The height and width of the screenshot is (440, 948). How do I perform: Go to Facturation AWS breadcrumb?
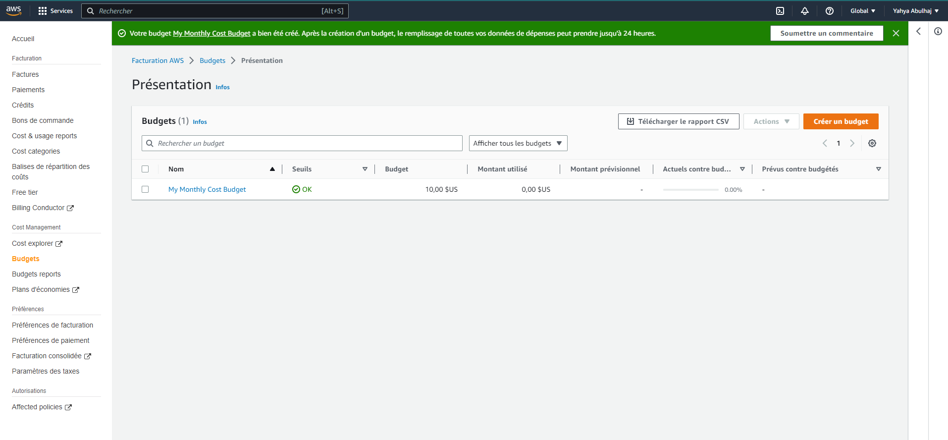(158, 60)
